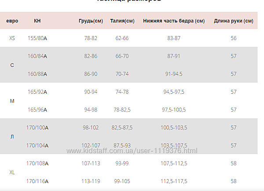
Task: Click the 155/80A size cell
Action: [37, 38]
